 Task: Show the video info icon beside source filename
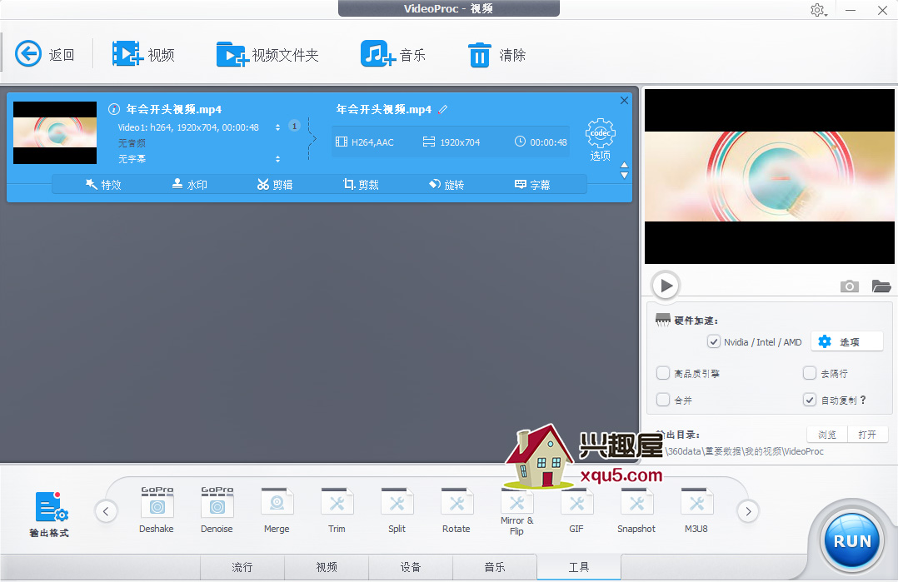(x=114, y=109)
